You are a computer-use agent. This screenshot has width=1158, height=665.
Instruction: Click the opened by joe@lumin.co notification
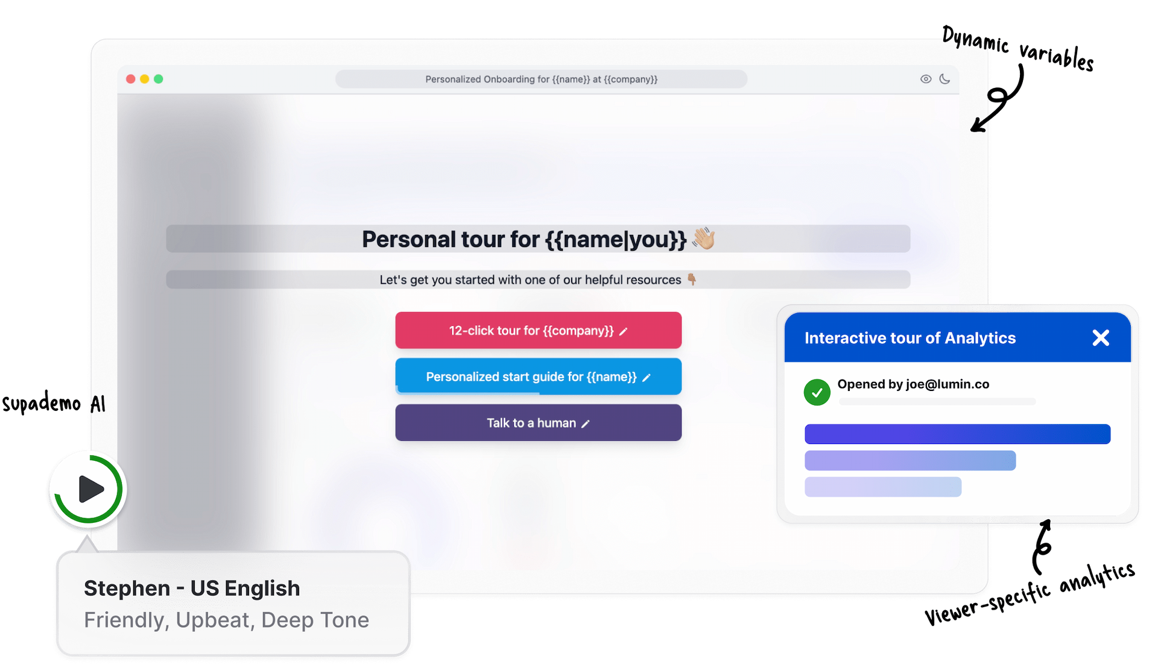click(x=914, y=386)
